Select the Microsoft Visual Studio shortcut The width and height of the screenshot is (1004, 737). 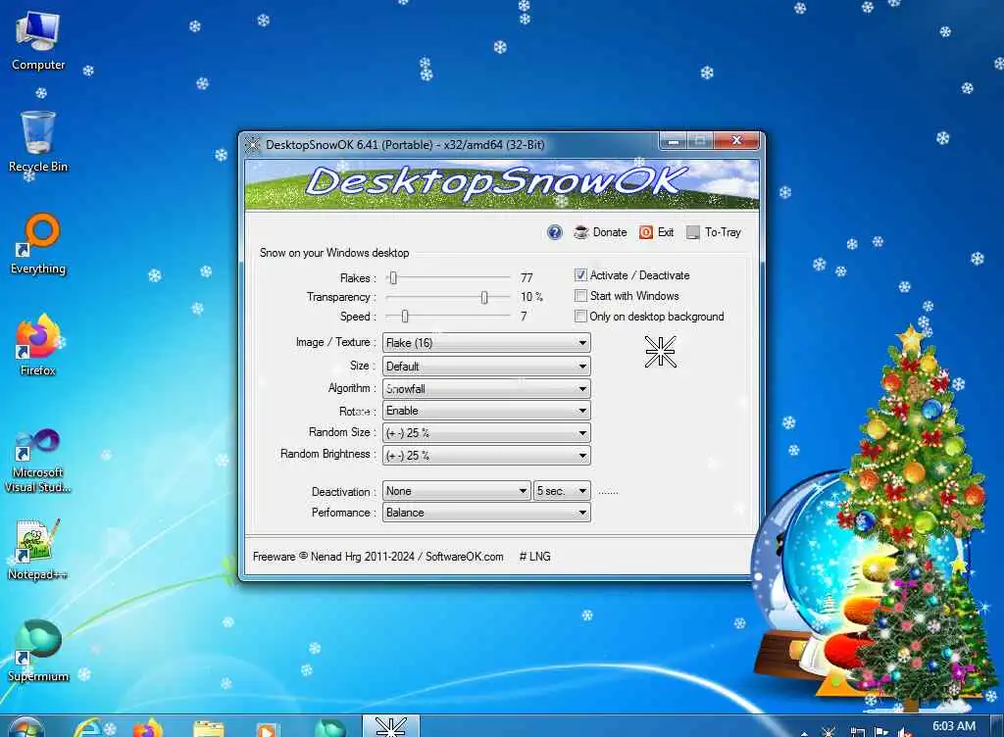tap(38, 461)
